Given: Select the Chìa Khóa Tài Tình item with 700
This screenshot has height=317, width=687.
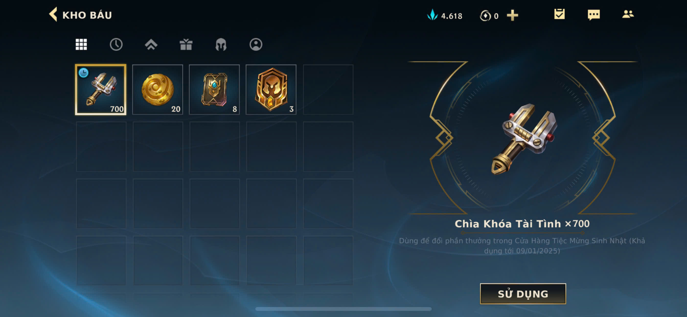Looking at the screenshot, I should (100, 90).
